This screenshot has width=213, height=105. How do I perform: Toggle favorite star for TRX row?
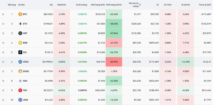(3, 90)
